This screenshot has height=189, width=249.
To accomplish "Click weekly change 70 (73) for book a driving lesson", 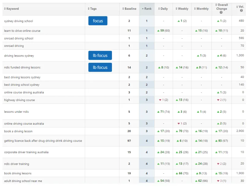I will [182, 131].
